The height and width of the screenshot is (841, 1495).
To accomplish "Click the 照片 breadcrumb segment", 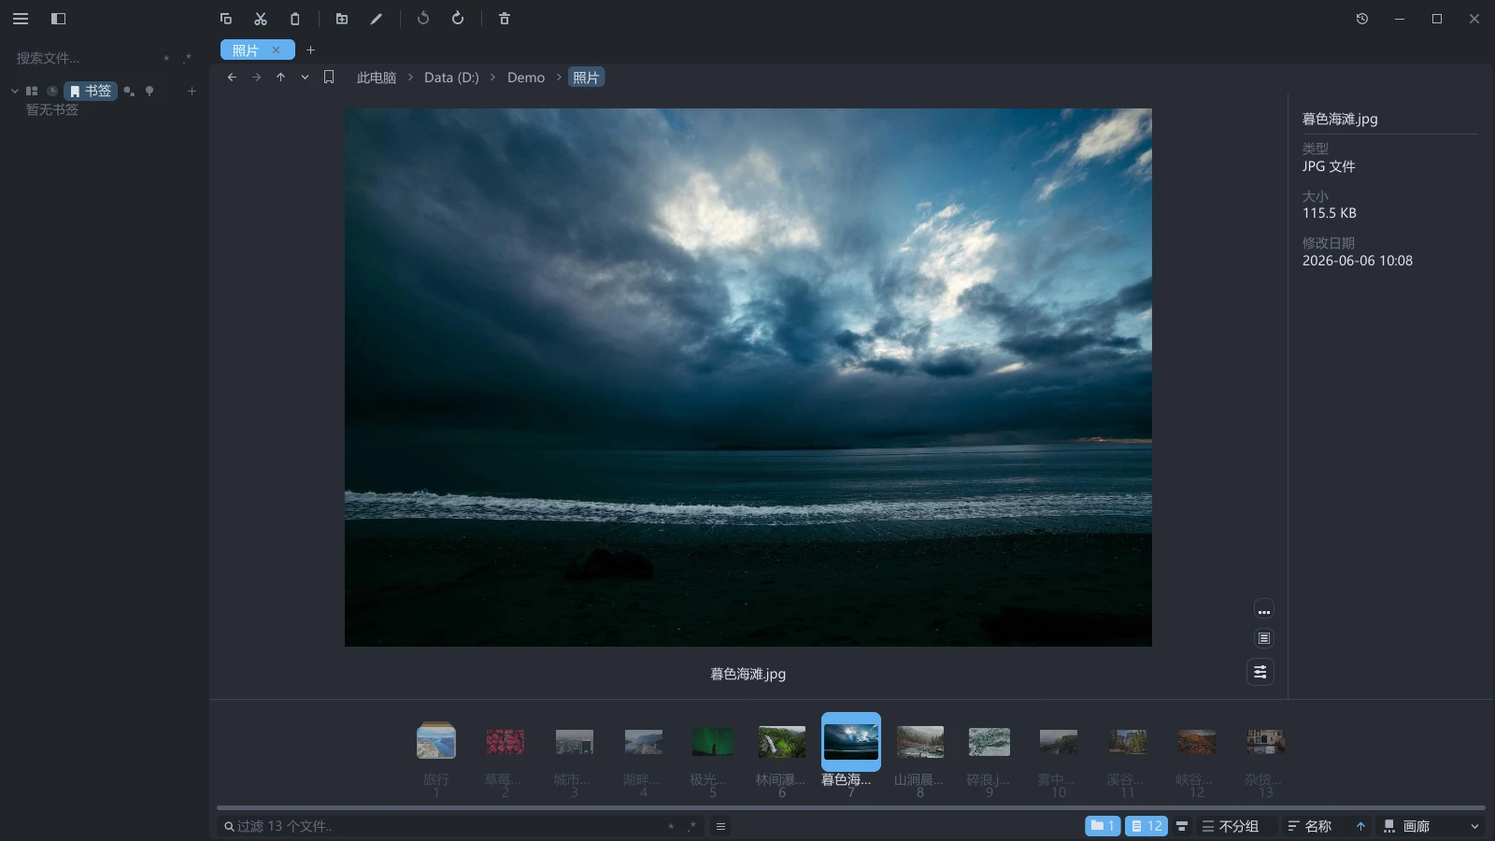I will click(586, 78).
